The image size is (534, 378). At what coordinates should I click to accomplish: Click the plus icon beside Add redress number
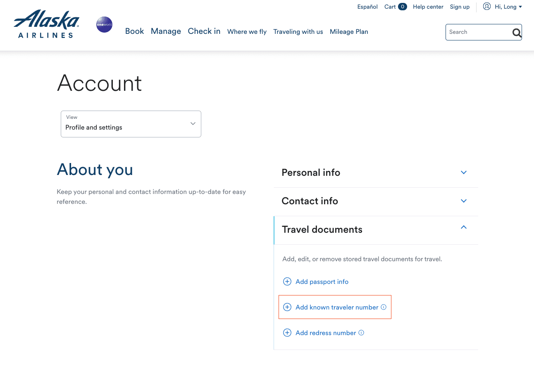(x=287, y=333)
